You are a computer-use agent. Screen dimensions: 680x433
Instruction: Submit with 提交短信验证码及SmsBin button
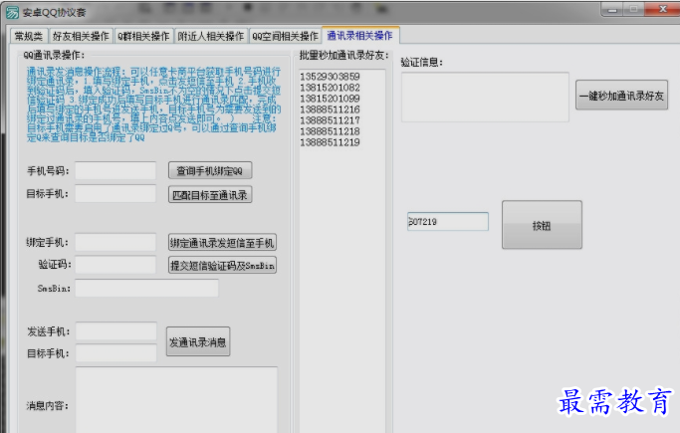(x=222, y=265)
